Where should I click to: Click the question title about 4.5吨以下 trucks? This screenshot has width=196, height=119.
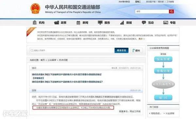[67, 74]
